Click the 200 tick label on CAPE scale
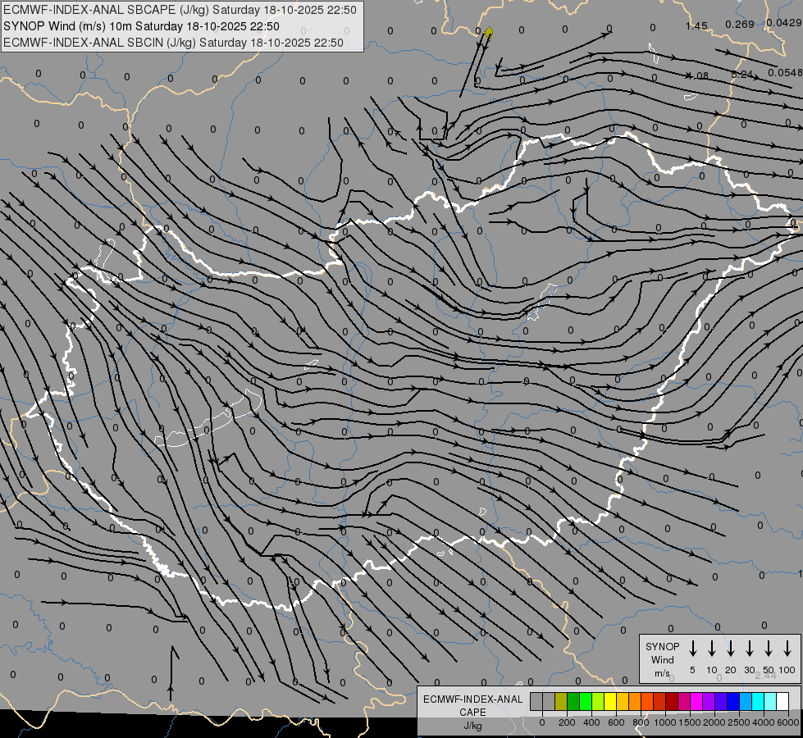Image resolution: width=803 pixels, height=738 pixels. [x=567, y=722]
